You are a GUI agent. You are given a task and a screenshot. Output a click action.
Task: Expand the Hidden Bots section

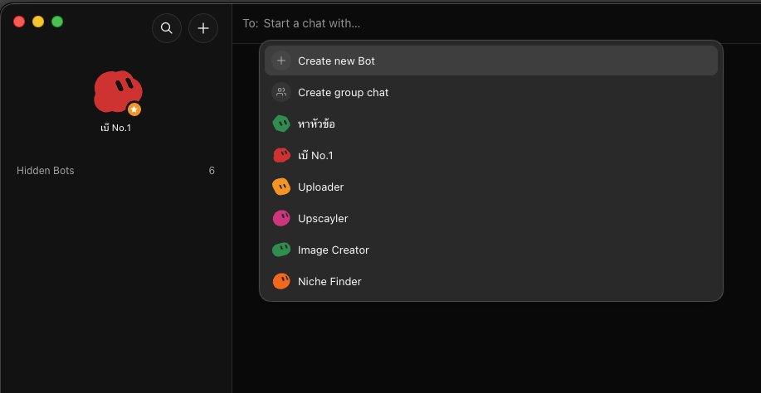pos(115,171)
